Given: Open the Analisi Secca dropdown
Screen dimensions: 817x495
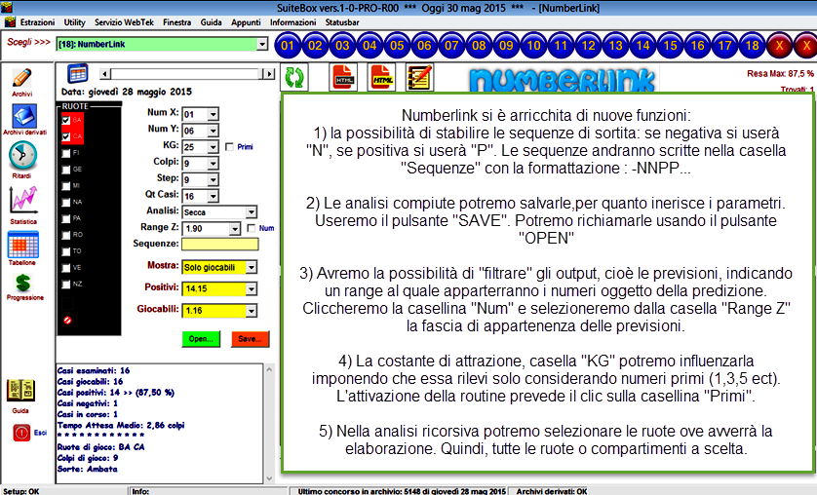Looking at the screenshot, I should (x=252, y=212).
